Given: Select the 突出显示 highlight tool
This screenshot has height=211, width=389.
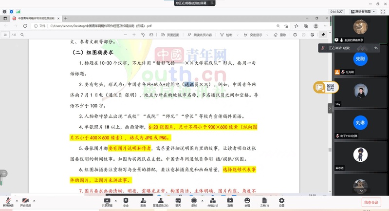Looking at the screenshot, I should click(x=253, y=35).
